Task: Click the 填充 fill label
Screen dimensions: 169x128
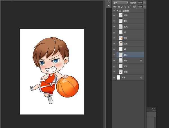Action: pyautogui.click(x=135, y=7)
